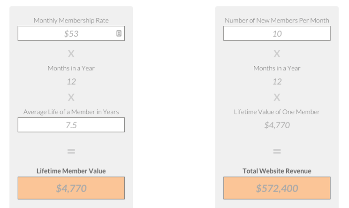The image size is (349, 208).
Task: Click the orange $572,400 Total Website Revenue box
Action: tap(277, 188)
